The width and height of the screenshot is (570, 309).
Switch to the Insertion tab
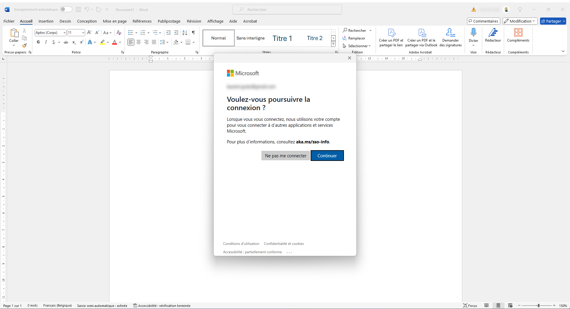coord(46,21)
